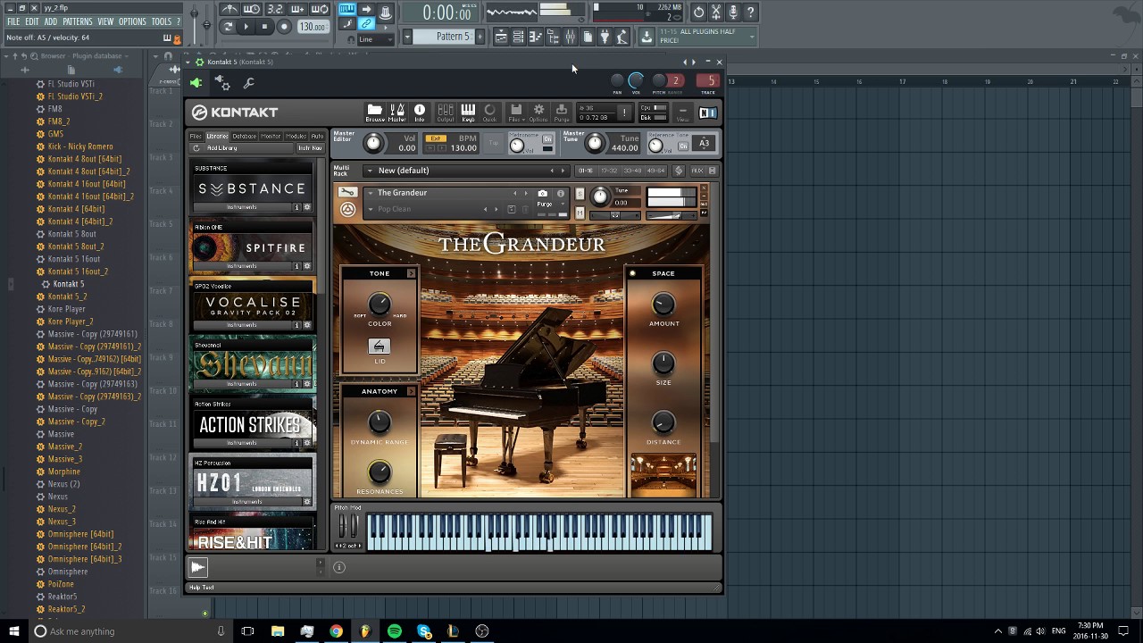Open the Kontakt Info pane
This screenshot has width=1143, height=643.
[x=419, y=113]
